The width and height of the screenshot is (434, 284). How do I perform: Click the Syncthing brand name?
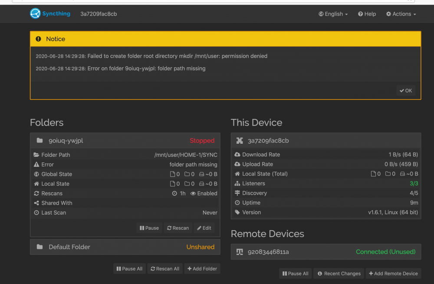(x=56, y=13)
